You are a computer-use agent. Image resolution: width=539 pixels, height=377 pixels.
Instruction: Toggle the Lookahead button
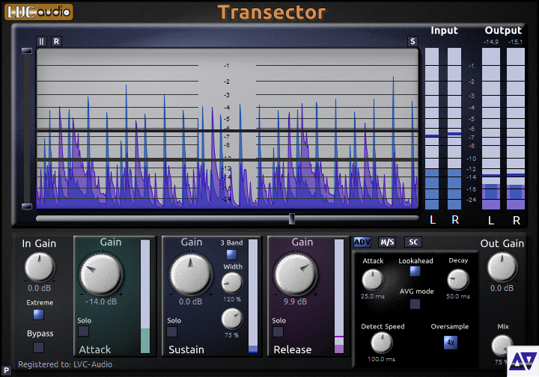point(415,272)
